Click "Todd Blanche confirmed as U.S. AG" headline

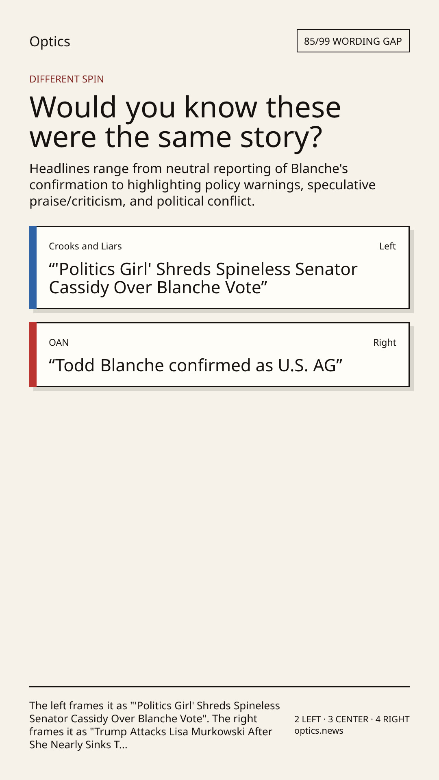pos(196,365)
